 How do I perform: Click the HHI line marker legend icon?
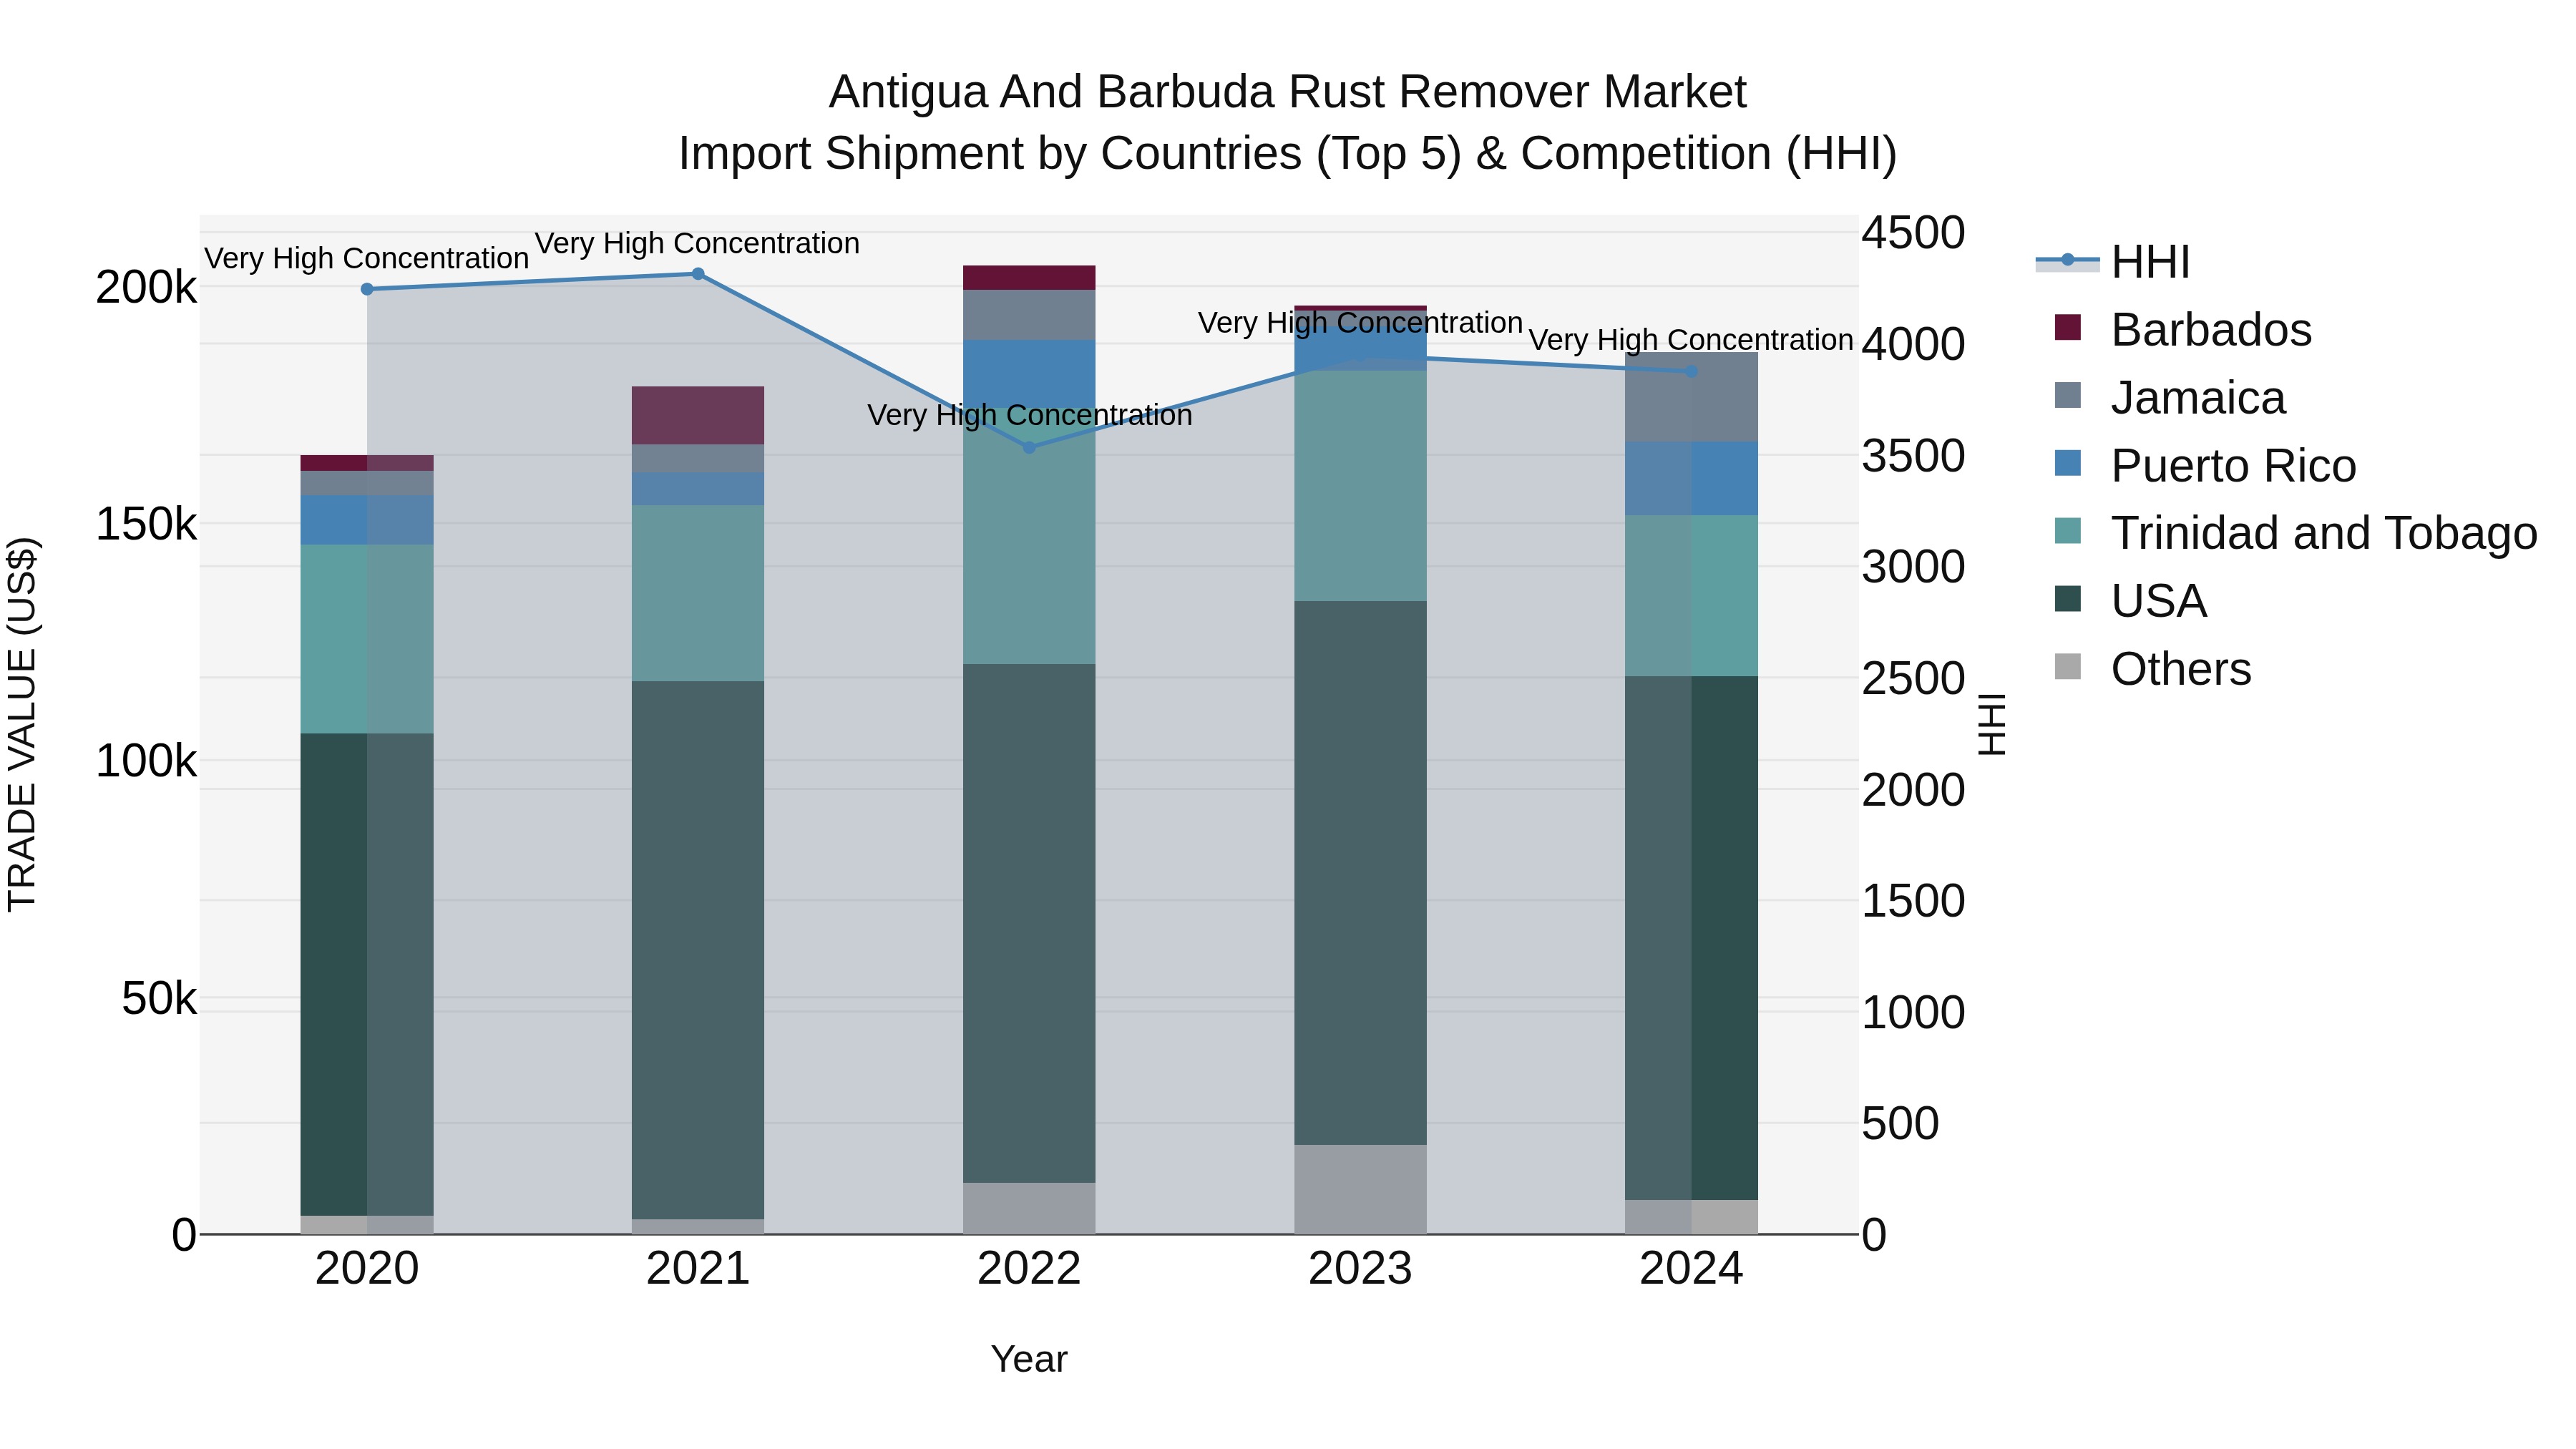click(2067, 261)
